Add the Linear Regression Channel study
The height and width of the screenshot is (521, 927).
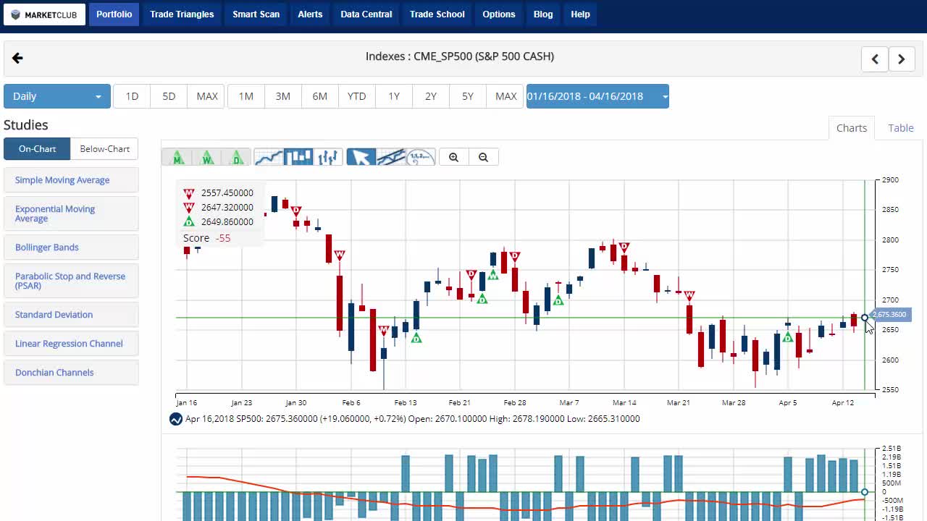pos(71,344)
